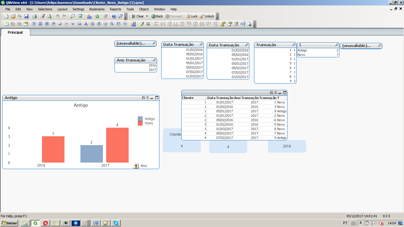Create a Table Box object
The image size is (404, 227).
tap(47, 24)
